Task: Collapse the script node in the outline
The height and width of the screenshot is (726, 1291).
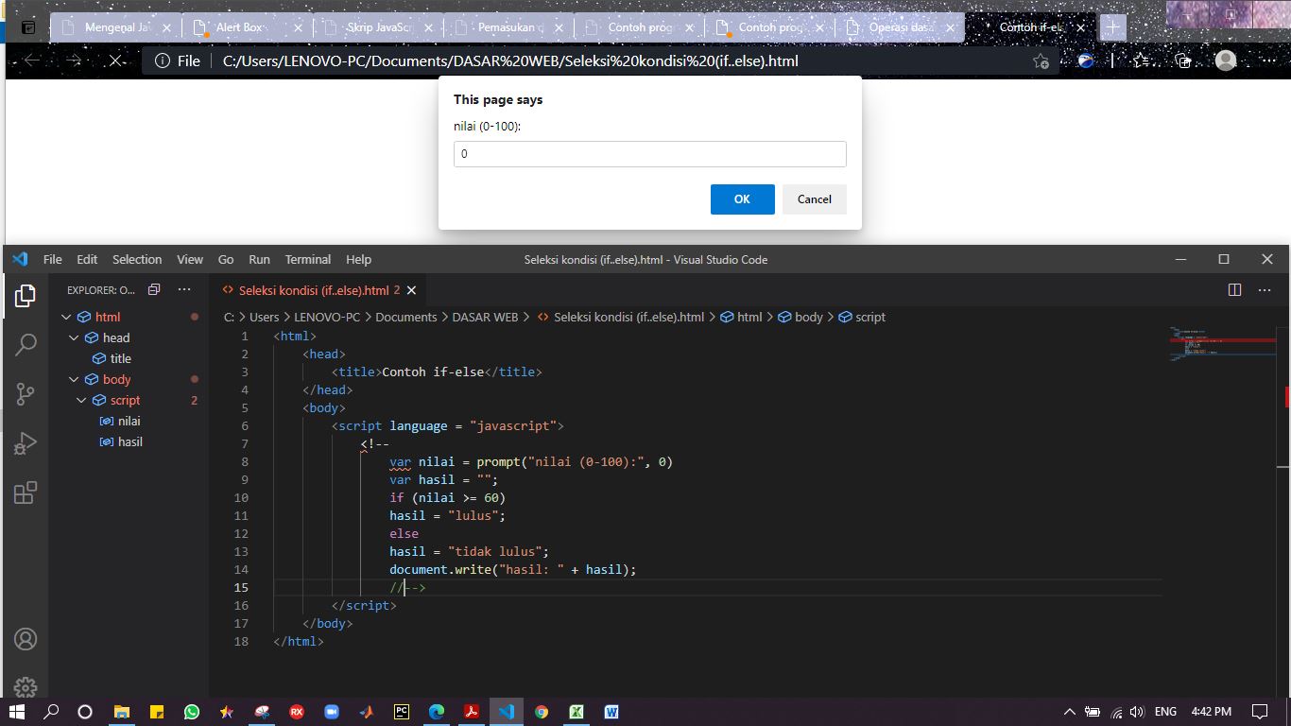Action: click(x=81, y=400)
